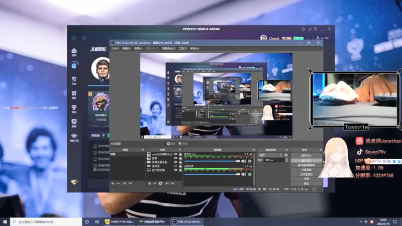The width and height of the screenshot is (402, 226).
Task: Open Task View on the Windows taskbar
Action: coord(97,221)
